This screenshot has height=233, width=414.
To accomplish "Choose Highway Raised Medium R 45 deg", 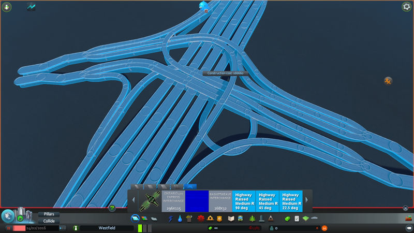I will point(267,201).
